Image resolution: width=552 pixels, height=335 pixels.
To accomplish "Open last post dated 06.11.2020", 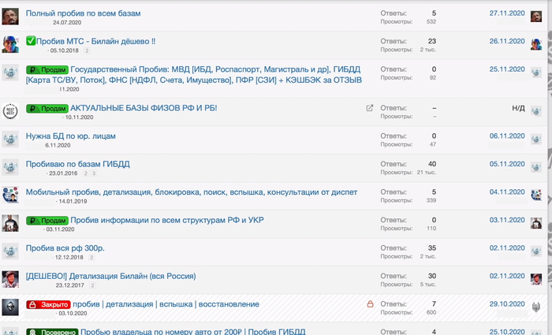I will pos(507,136).
